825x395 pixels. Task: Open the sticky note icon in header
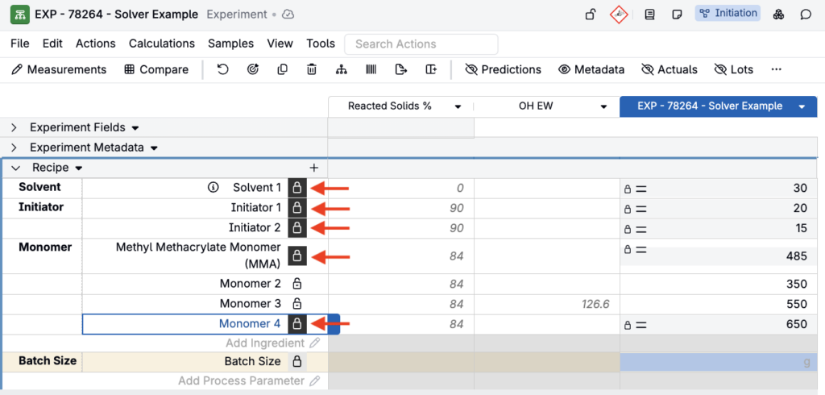click(678, 15)
